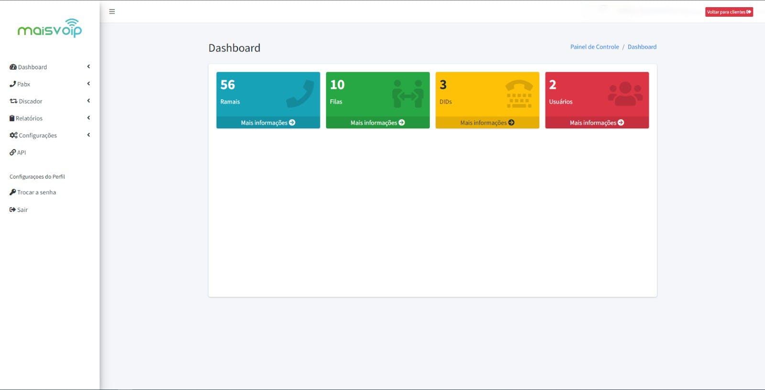The height and width of the screenshot is (390, 765).
Task: Click the 56 Ramais count
Action: 228,85
